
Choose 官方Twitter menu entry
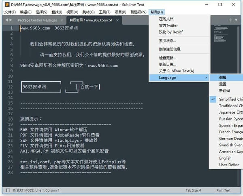click(x=180, y=25)
